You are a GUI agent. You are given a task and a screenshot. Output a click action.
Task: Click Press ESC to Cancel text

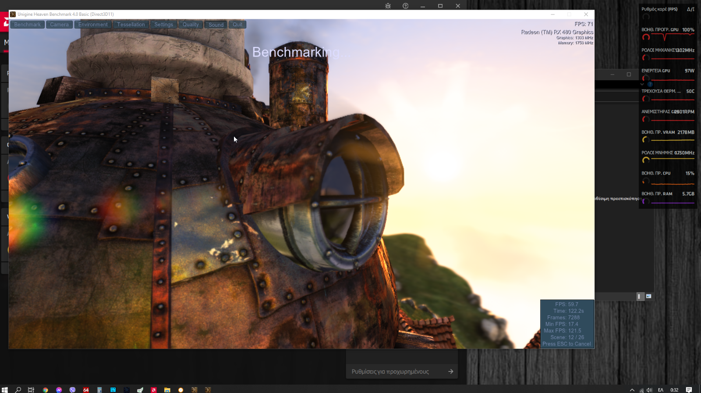[566, 344]
